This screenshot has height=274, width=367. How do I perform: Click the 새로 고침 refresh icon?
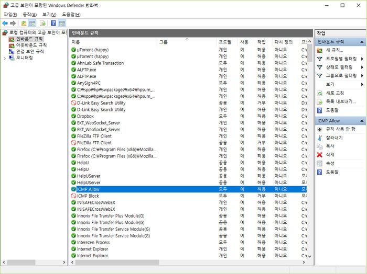[320, 94]
